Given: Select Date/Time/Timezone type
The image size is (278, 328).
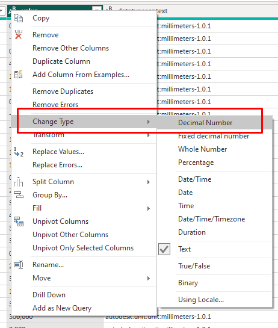Looking at the screenshot, I should (211, 219).
